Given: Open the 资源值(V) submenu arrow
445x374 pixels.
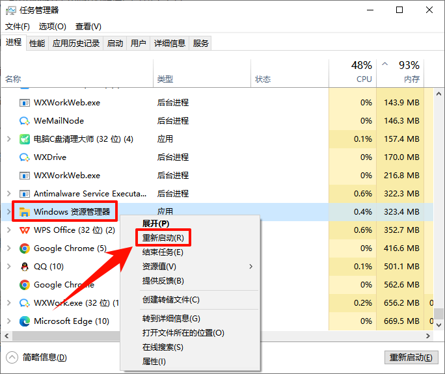Looking at the screenshot, I should click(250, 267).
